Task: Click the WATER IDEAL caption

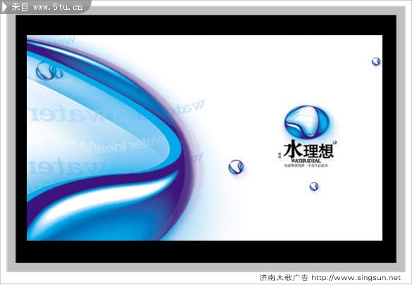Action: (306, 160)
